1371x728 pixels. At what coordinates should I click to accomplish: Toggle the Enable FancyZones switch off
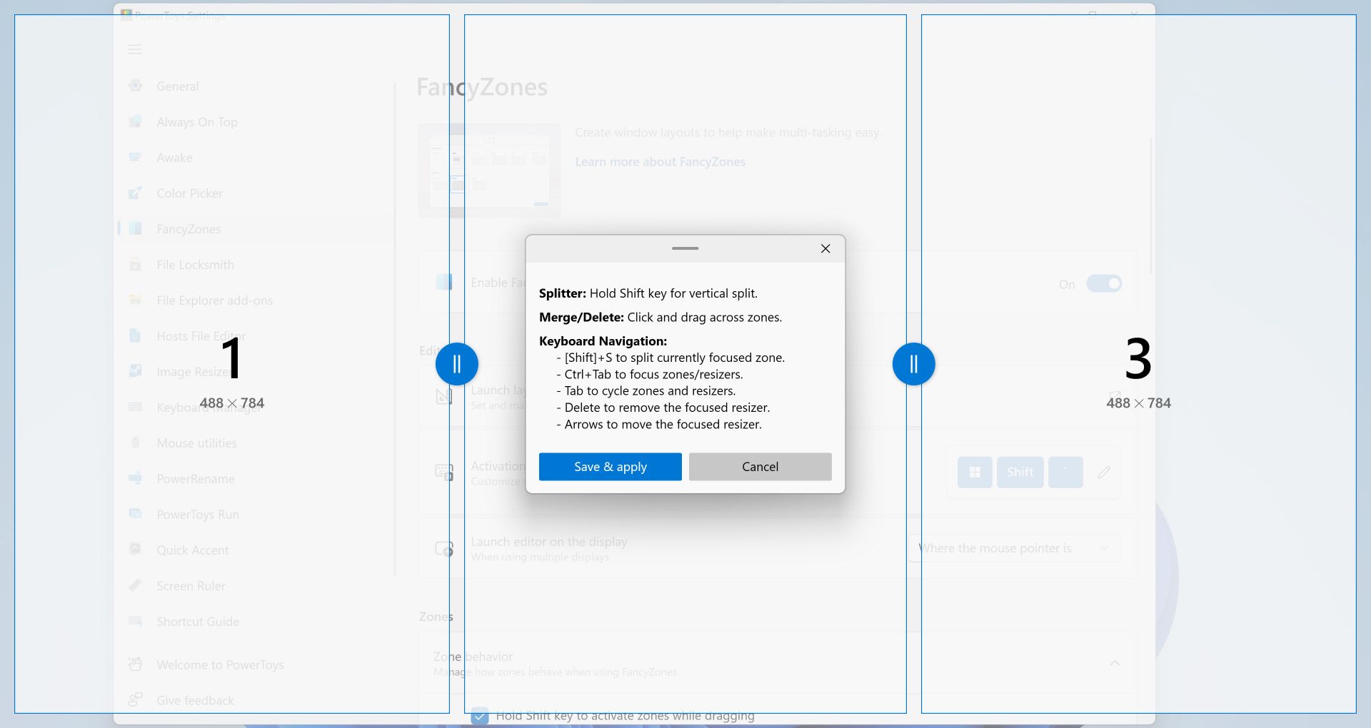(1103, 284)
